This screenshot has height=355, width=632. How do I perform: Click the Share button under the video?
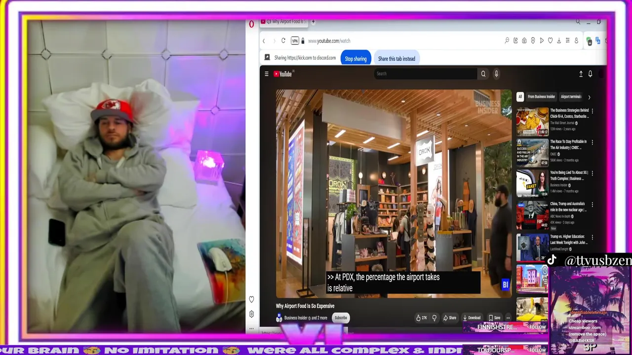click(x=450, y=318)
